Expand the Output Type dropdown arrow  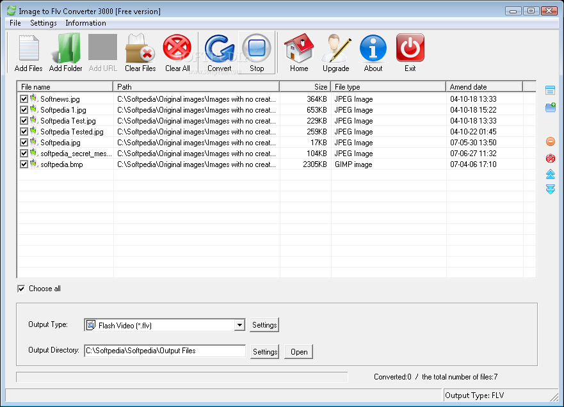click(x=239, y=325)
